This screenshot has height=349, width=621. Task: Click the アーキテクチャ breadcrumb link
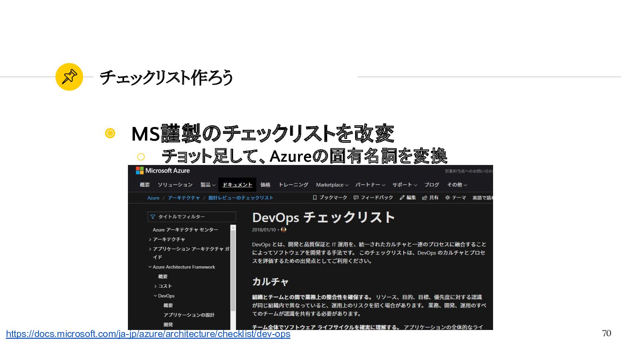184,198
